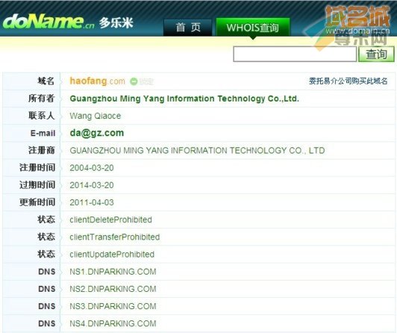Click 委托易介公司购买此域名 link
This screenshot has width=397, height=333.
(x=348, y=81)
